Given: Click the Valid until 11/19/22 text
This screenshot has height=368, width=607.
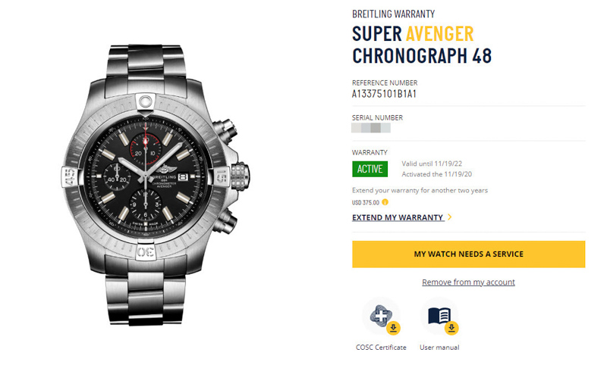Looking at the screenshot, I should 432,164.
